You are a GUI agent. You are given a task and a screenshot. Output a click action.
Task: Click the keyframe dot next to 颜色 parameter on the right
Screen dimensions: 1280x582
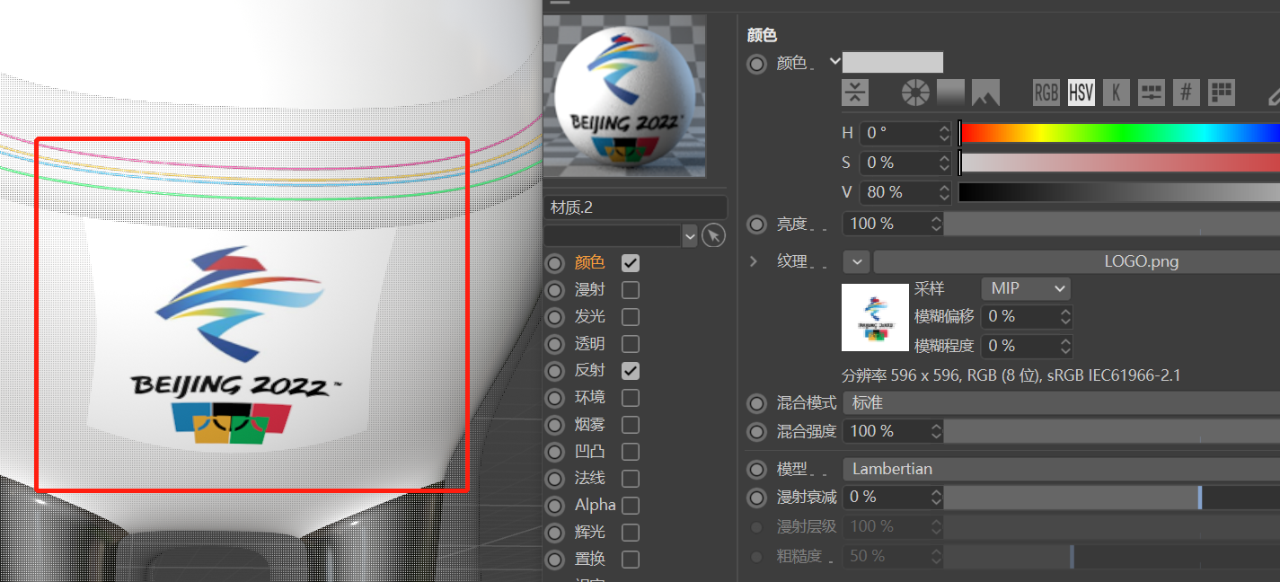[x=757, y=63]
